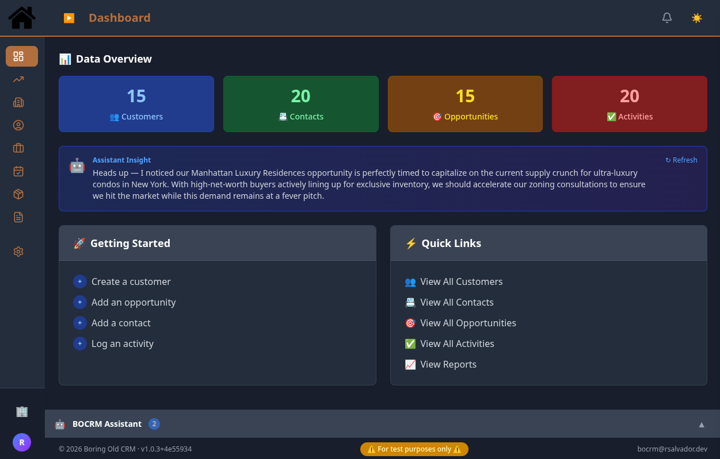Click Log an activity

pyautogui.click(x=123, y=344)
